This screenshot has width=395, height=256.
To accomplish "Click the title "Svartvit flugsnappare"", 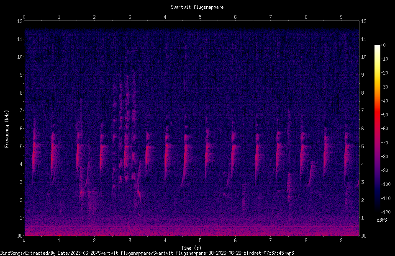I will (x=197, y=7).
